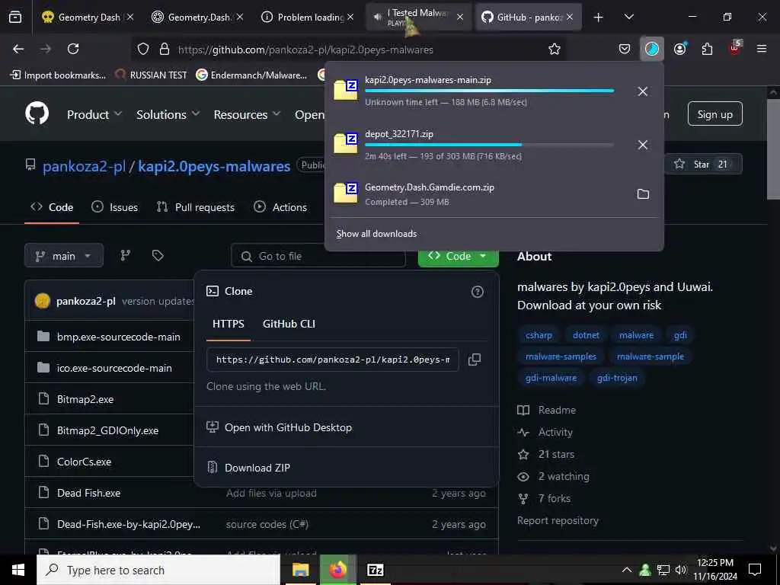Click the browser address bar
Viewport: 780px width, 585px height.
[348, 49]
